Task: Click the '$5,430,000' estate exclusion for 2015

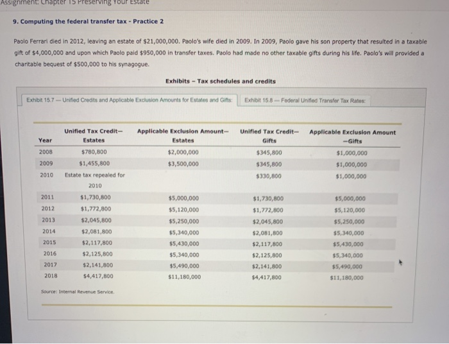Action: point(184,243)
